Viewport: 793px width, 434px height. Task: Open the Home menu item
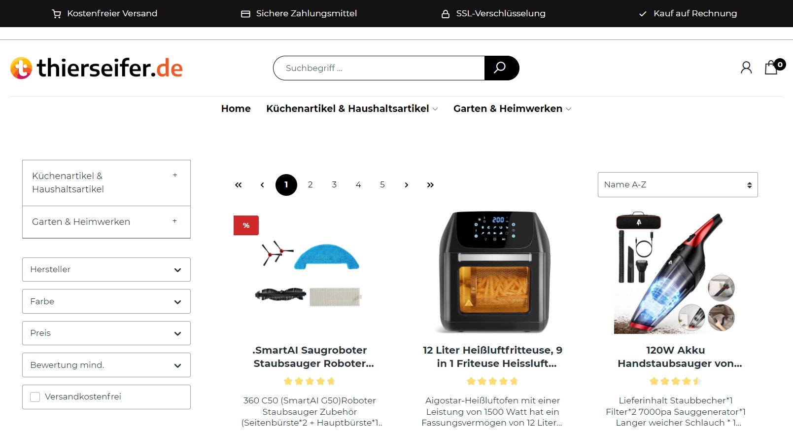[x=236, y=108]
